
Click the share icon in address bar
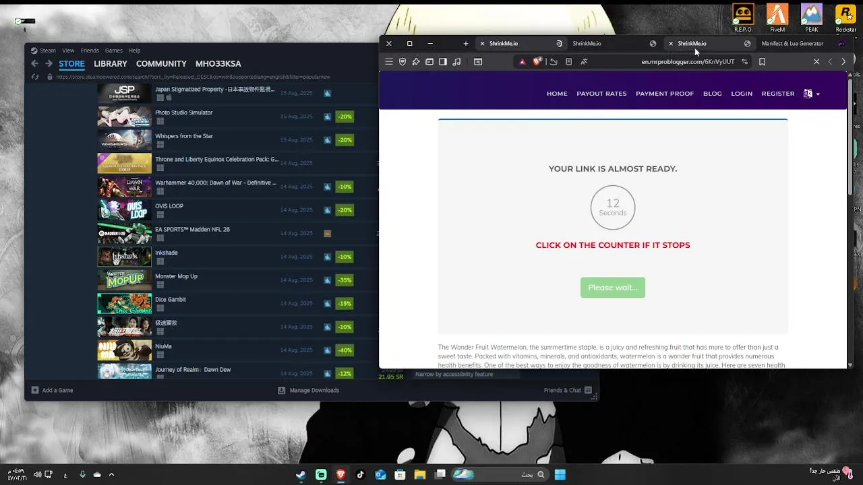pyautogui.click(x=554, y=61)
